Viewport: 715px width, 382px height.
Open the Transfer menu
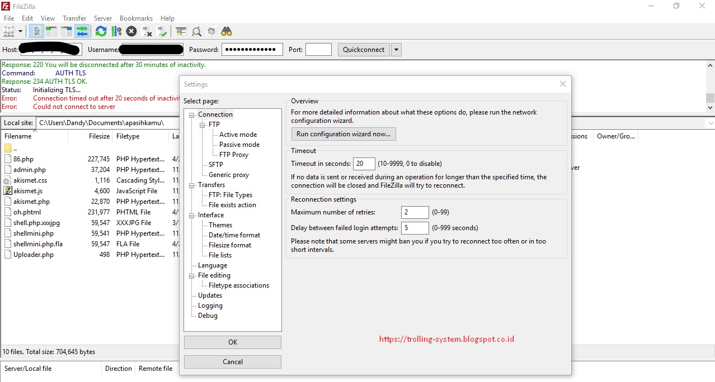coord(74,18)
